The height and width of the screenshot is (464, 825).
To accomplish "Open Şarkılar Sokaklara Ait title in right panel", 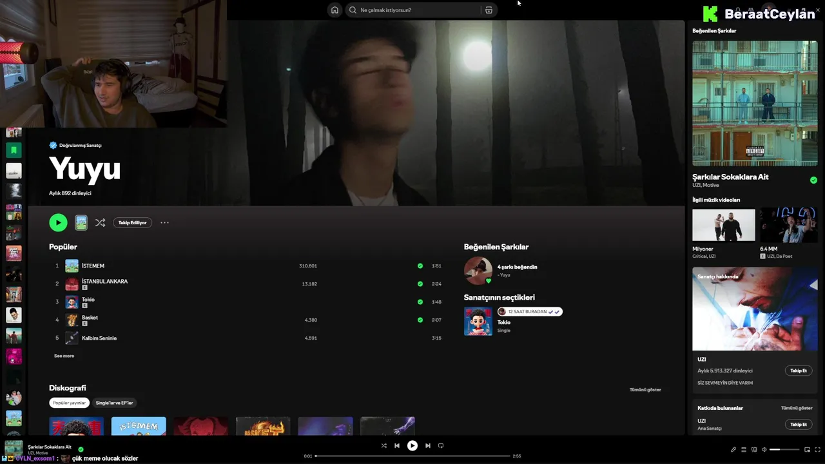I will tap(730, 177).
